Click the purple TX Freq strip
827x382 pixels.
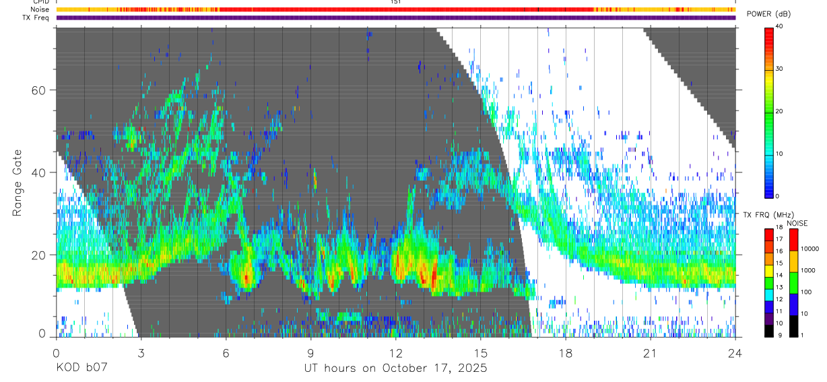[x=395, y=18]
